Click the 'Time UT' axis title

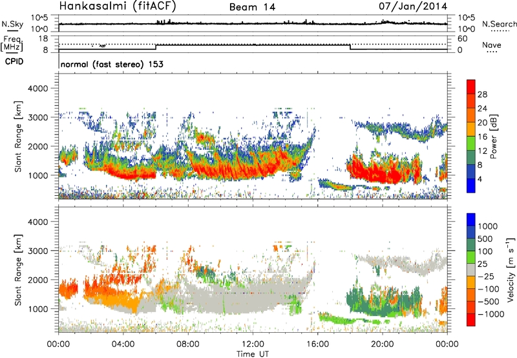253,353
